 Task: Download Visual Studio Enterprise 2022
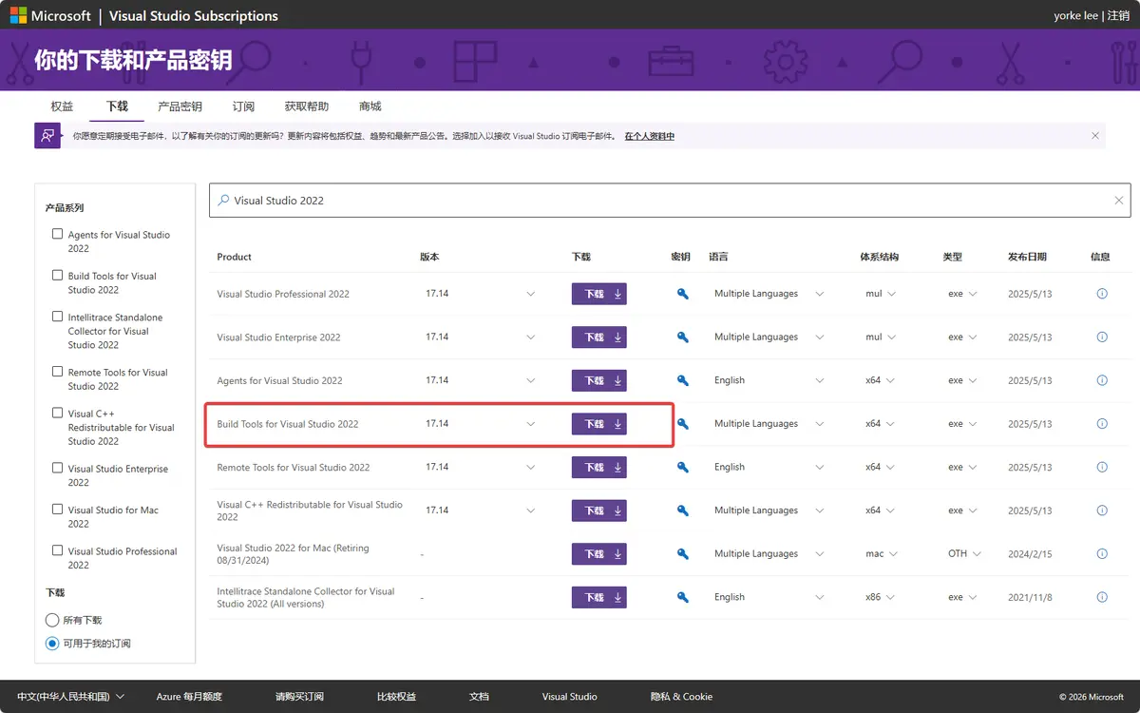599,337
